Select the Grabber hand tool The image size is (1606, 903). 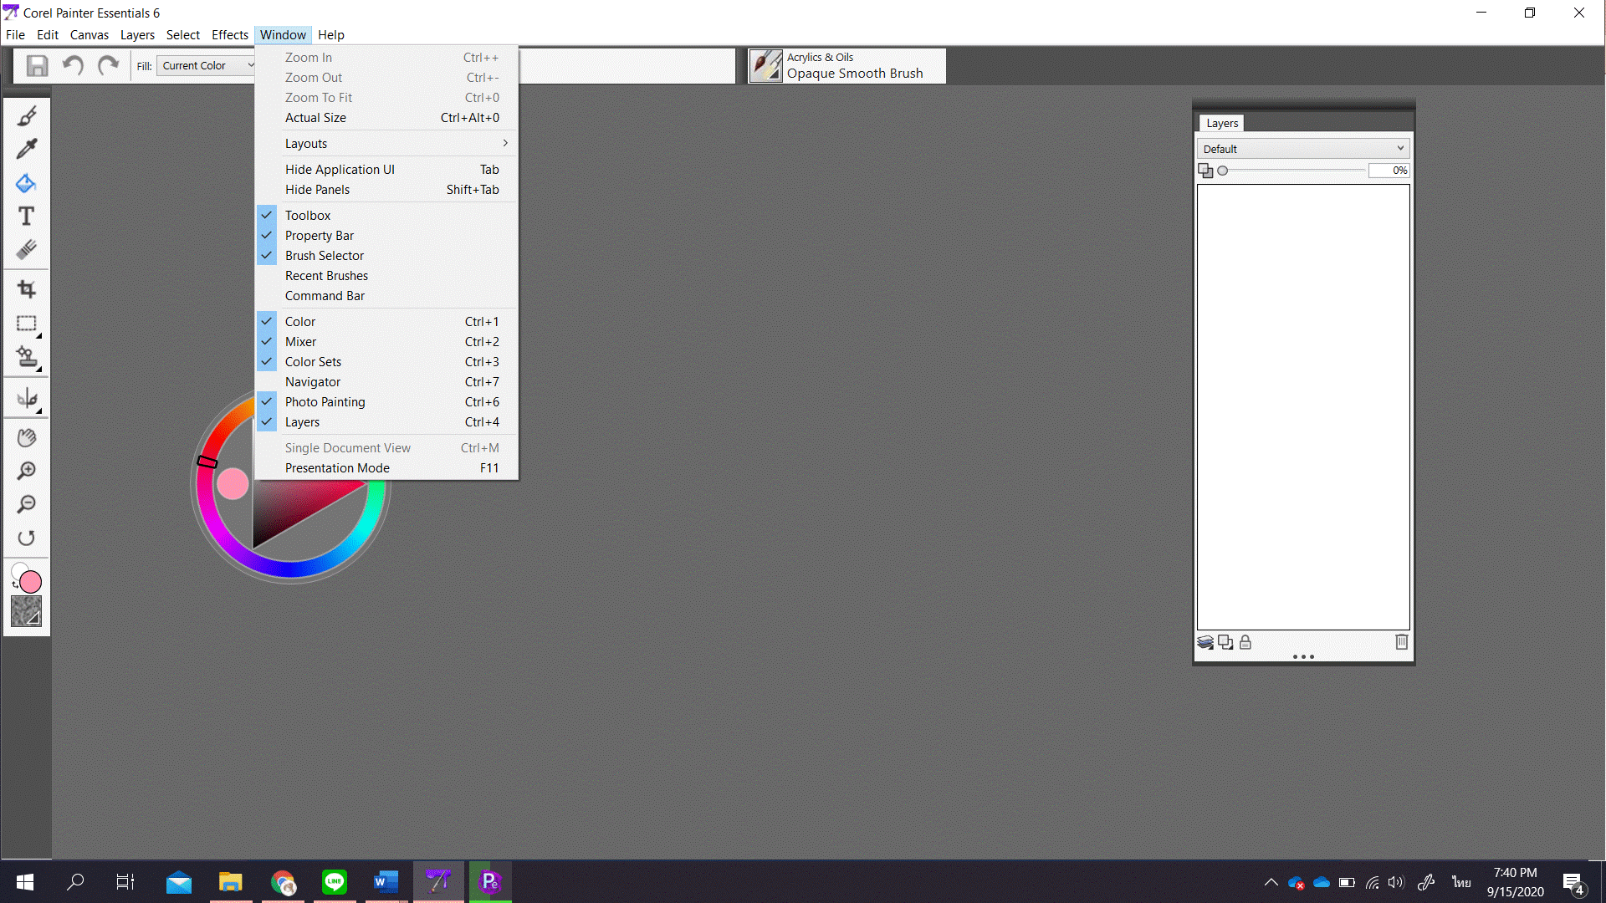coord(27,437)
